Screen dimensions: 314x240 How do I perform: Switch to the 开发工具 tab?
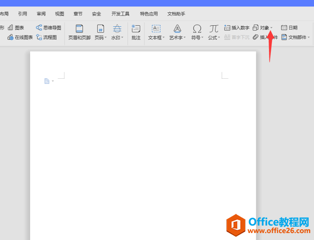pos(120,14)
